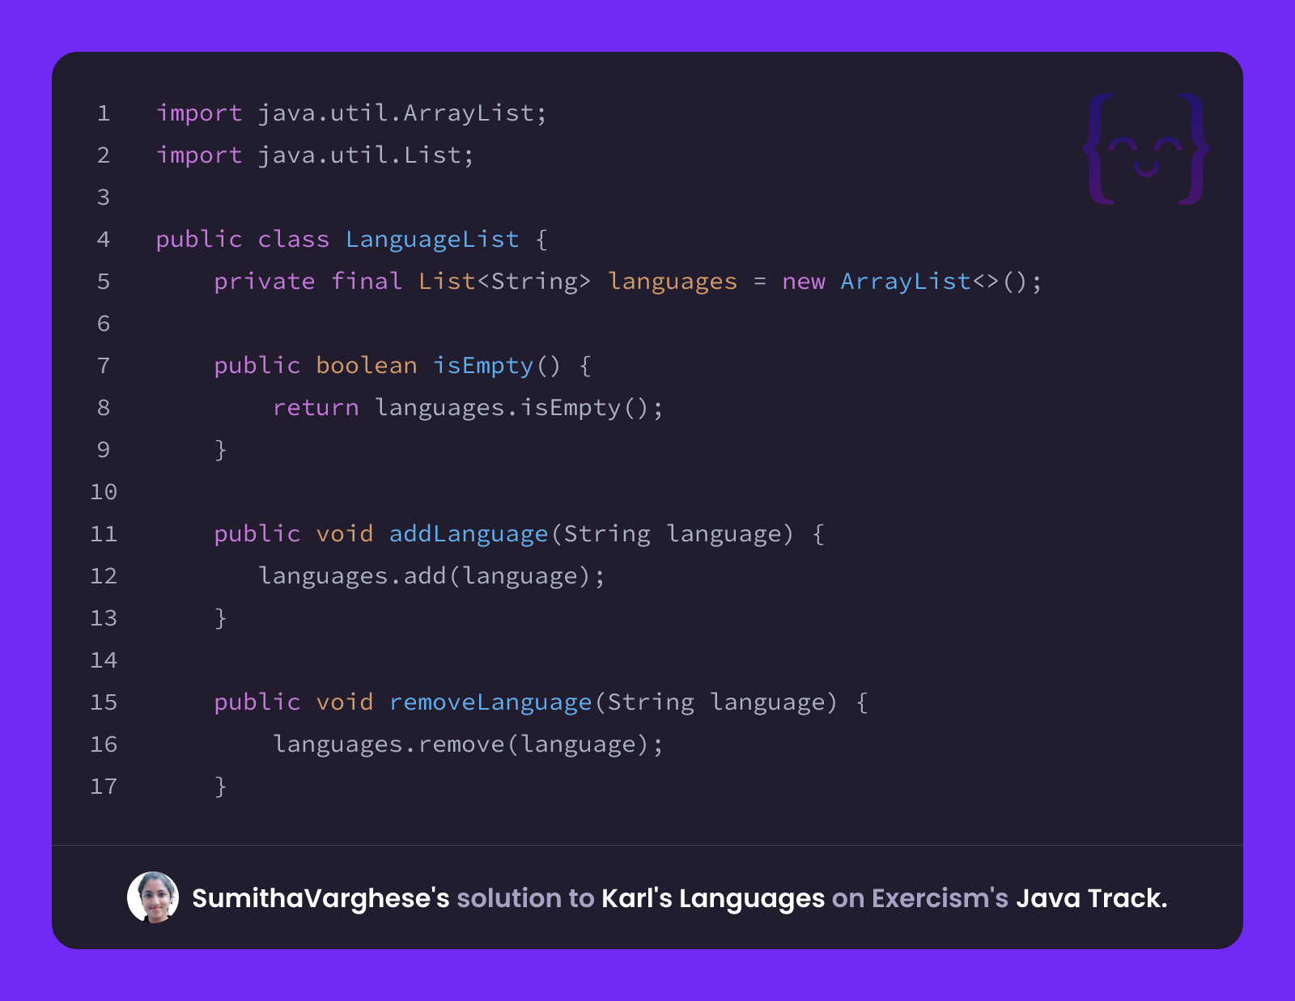This screenshot has width=1295, height=1001.
Task: Click the 'public class' keywords on line 4
Action: click(x=243, y=240)
